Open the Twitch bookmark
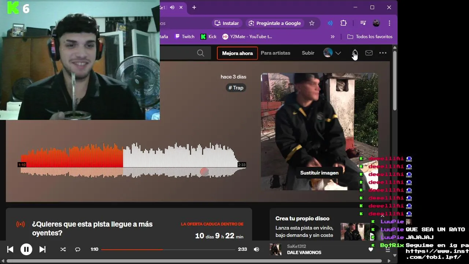 tap(185, 37)
